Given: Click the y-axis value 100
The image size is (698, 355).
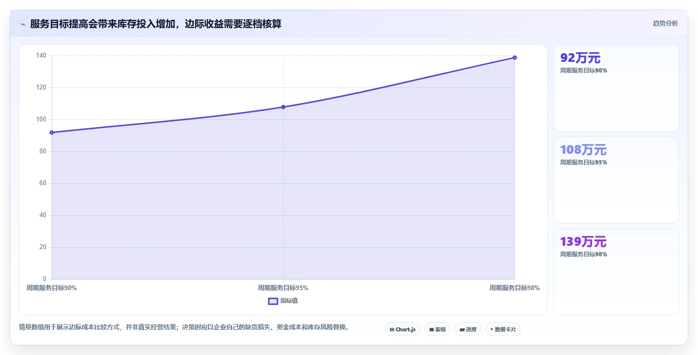Looking at the screenshot, I should tap(42, 119).
